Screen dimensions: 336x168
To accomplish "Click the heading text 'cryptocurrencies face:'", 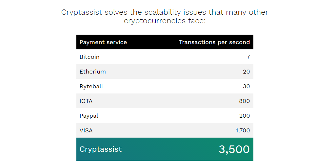I will (x=165, y=21).
